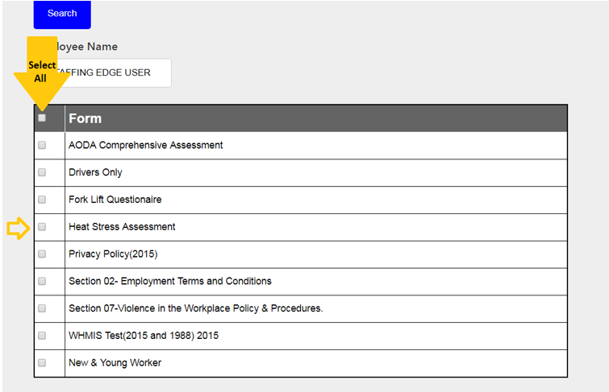Click the WHMIS Test form name

pos(143,336)
